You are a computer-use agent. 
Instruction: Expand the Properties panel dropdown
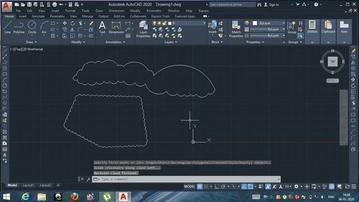click(x=255, y=42)
